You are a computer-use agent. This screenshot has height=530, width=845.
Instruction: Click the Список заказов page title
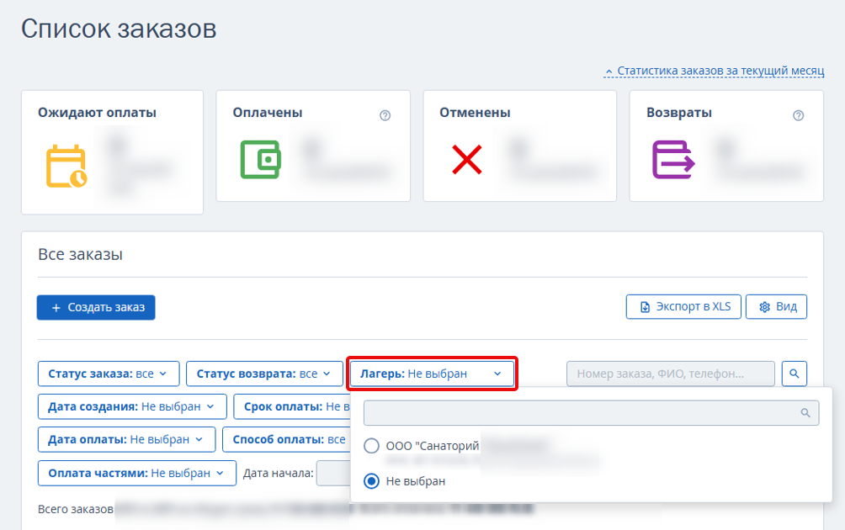pyautogui.click(x=119, y=29)
